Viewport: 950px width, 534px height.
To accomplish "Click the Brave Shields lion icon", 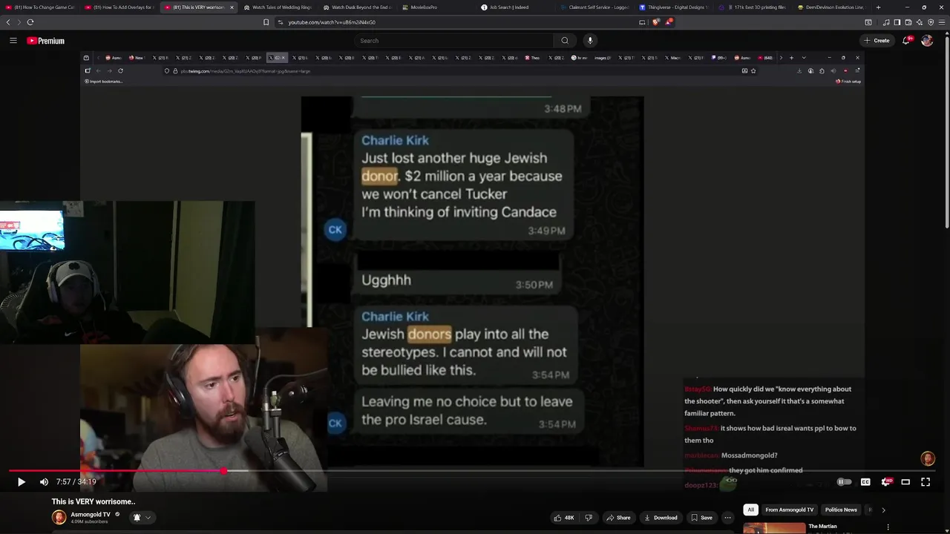I will tap(656, 22).
